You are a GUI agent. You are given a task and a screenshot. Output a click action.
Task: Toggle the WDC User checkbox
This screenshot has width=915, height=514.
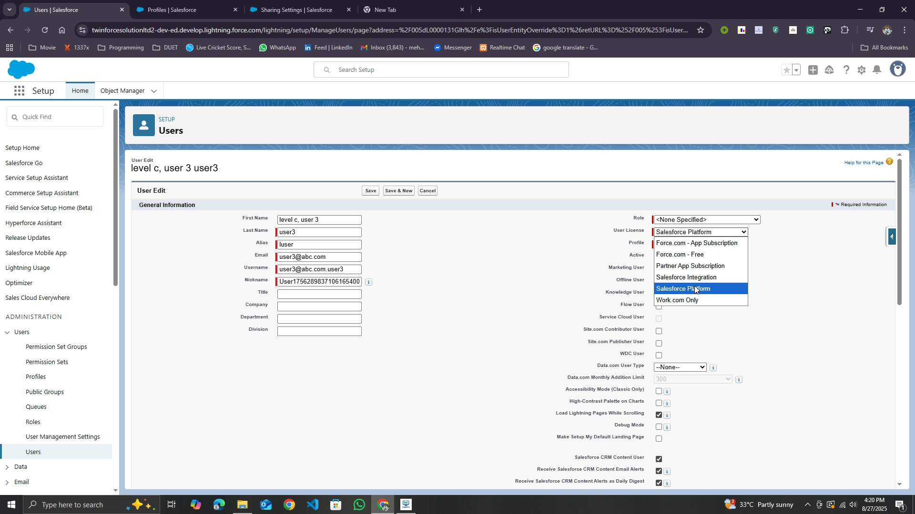click(659, 356)
